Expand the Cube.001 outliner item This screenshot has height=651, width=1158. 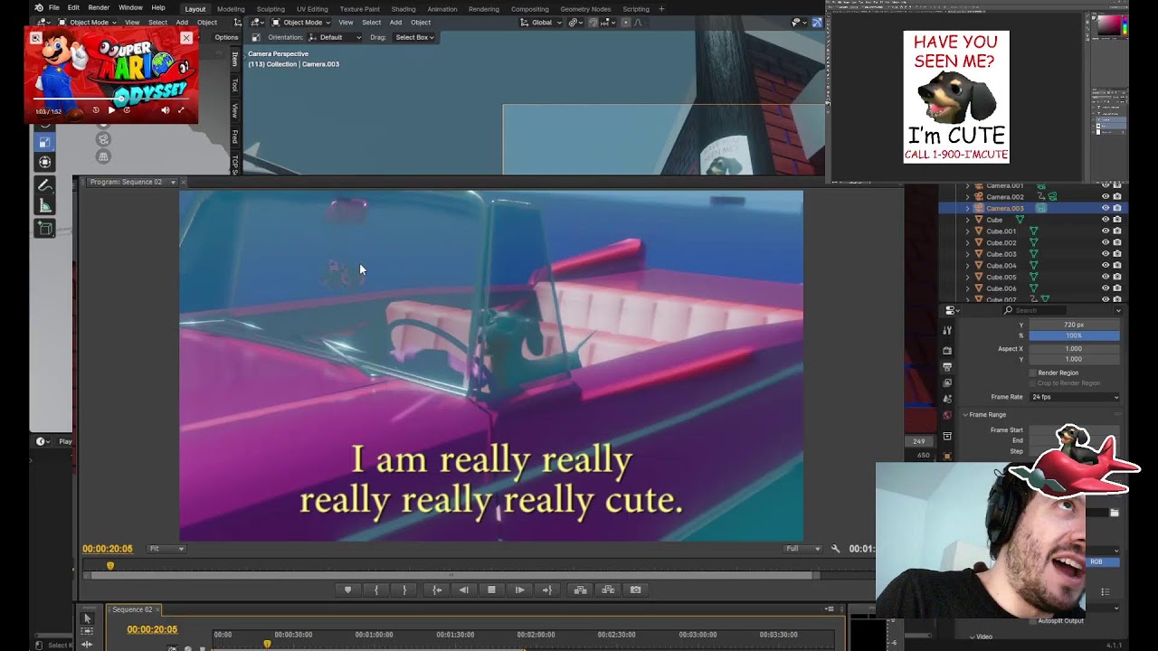click(967, 231)
